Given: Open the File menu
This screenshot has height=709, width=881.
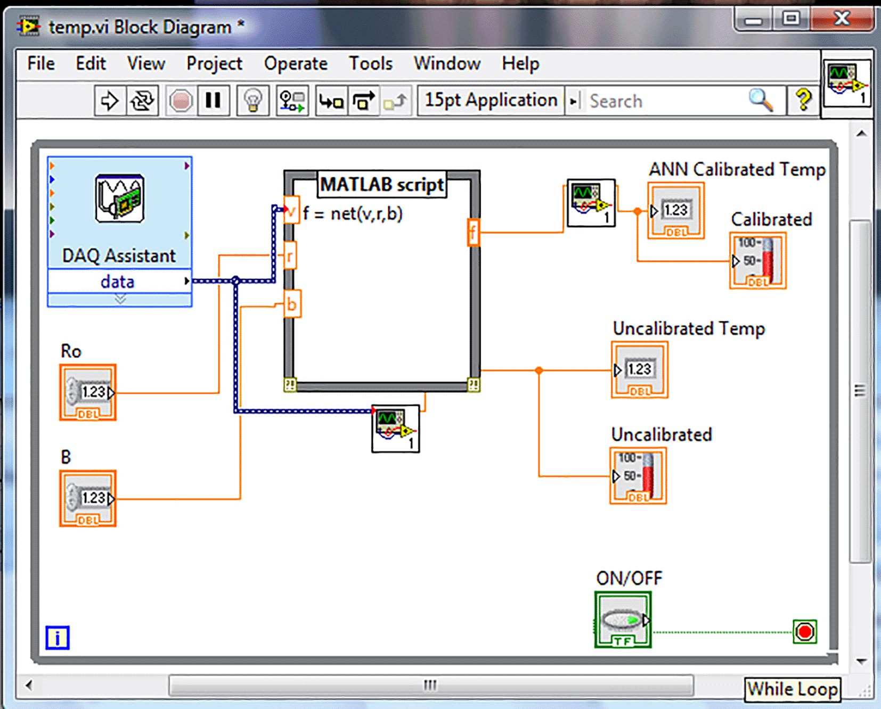Looking at the screenshot, I should [41, 64].
